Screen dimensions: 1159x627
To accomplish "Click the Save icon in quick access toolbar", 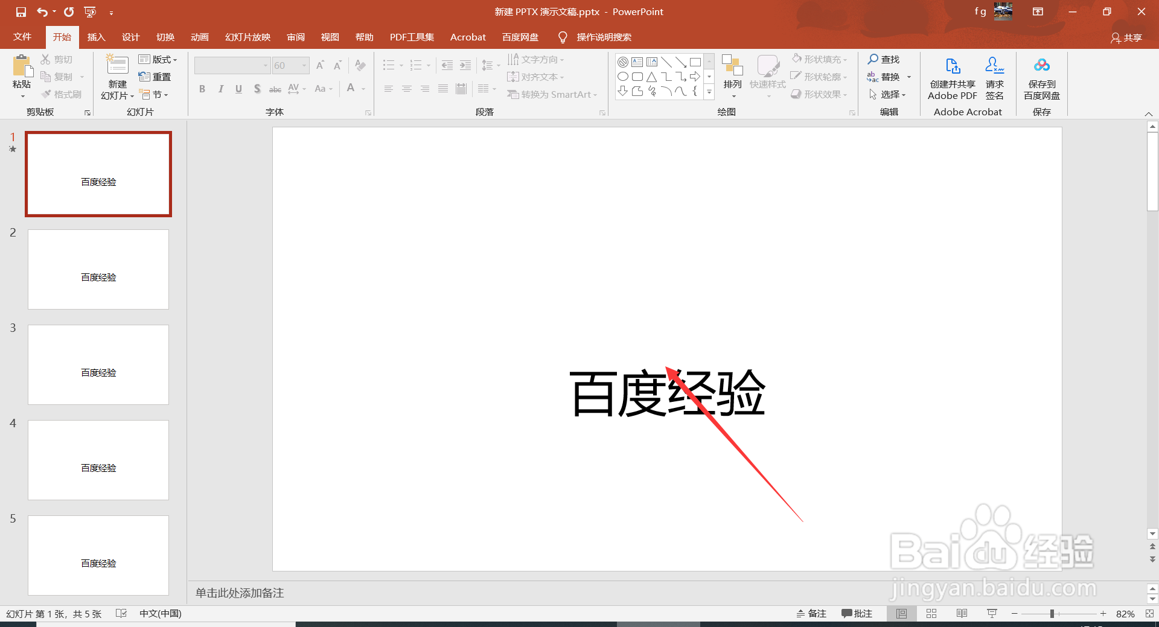I will click(x=21, y=12).
